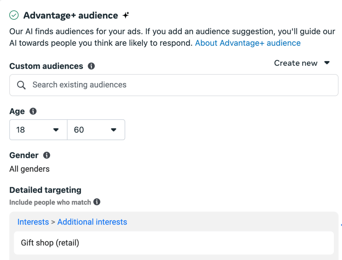
Task: Click the Interests breadcrumb link
Action: pyautogui.click(x=33, y=222)
